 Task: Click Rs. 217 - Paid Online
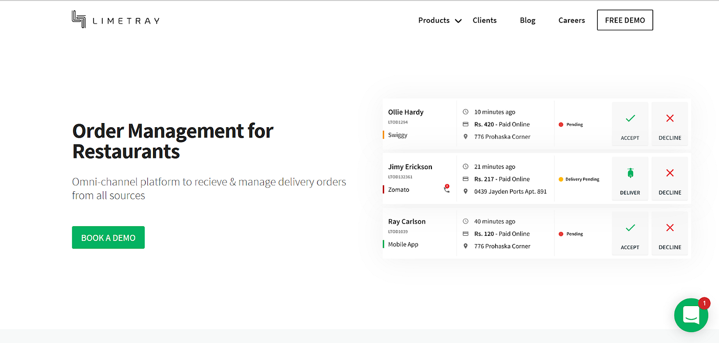pyautogui.click(x=502, y=179)
